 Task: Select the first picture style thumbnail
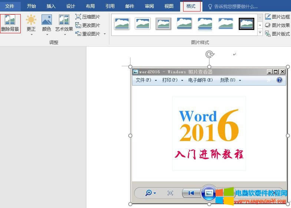coord(122,24)
